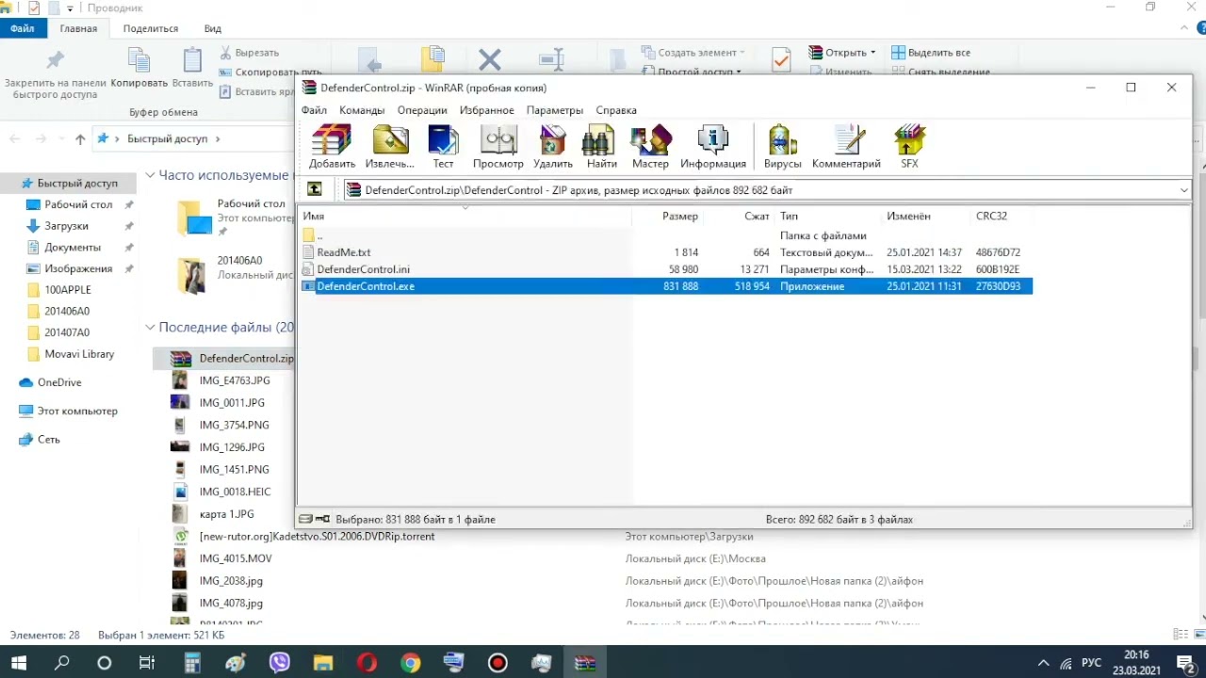
Task: Switch to Вид tab in Explorer
Action: [213, 28]
